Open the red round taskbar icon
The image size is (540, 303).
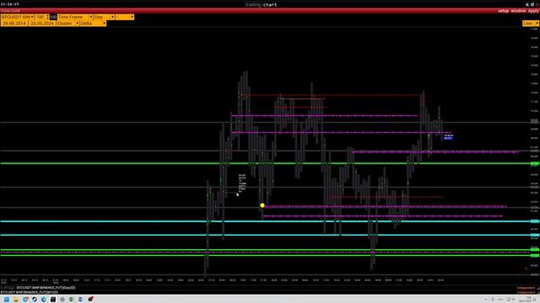(90, 300)
